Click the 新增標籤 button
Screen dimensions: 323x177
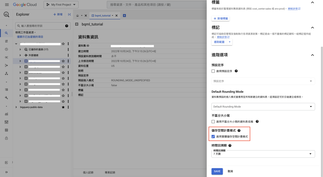pyautogui.click(x=220, y=19)
